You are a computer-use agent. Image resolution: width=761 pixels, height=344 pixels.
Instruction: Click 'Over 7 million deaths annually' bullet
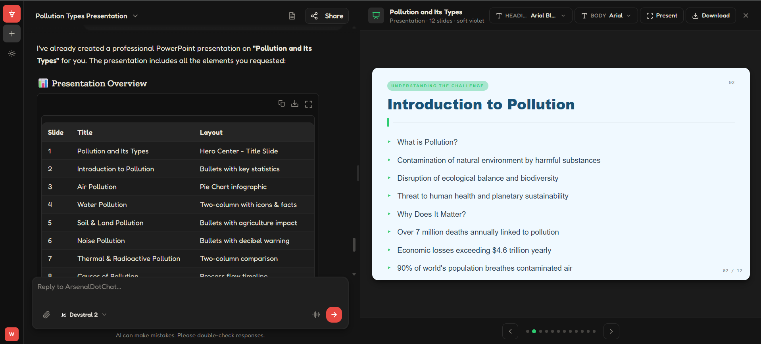coord(478,232)
